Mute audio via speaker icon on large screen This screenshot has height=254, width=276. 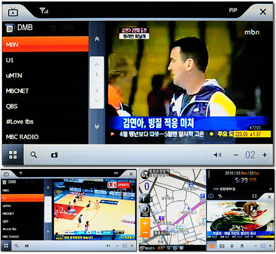pyautogui.click(x=218, y=155)
